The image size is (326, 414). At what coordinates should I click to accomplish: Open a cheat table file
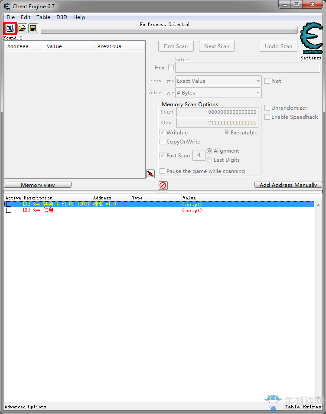tap(22, 28)
